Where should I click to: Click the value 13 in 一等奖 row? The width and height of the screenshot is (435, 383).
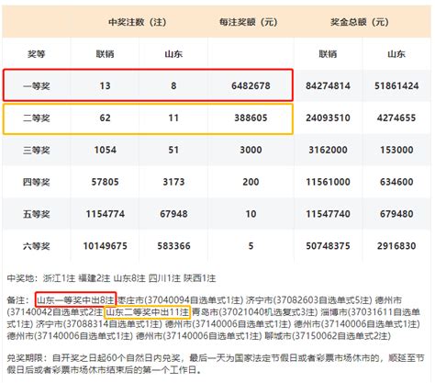click(105, 85)
